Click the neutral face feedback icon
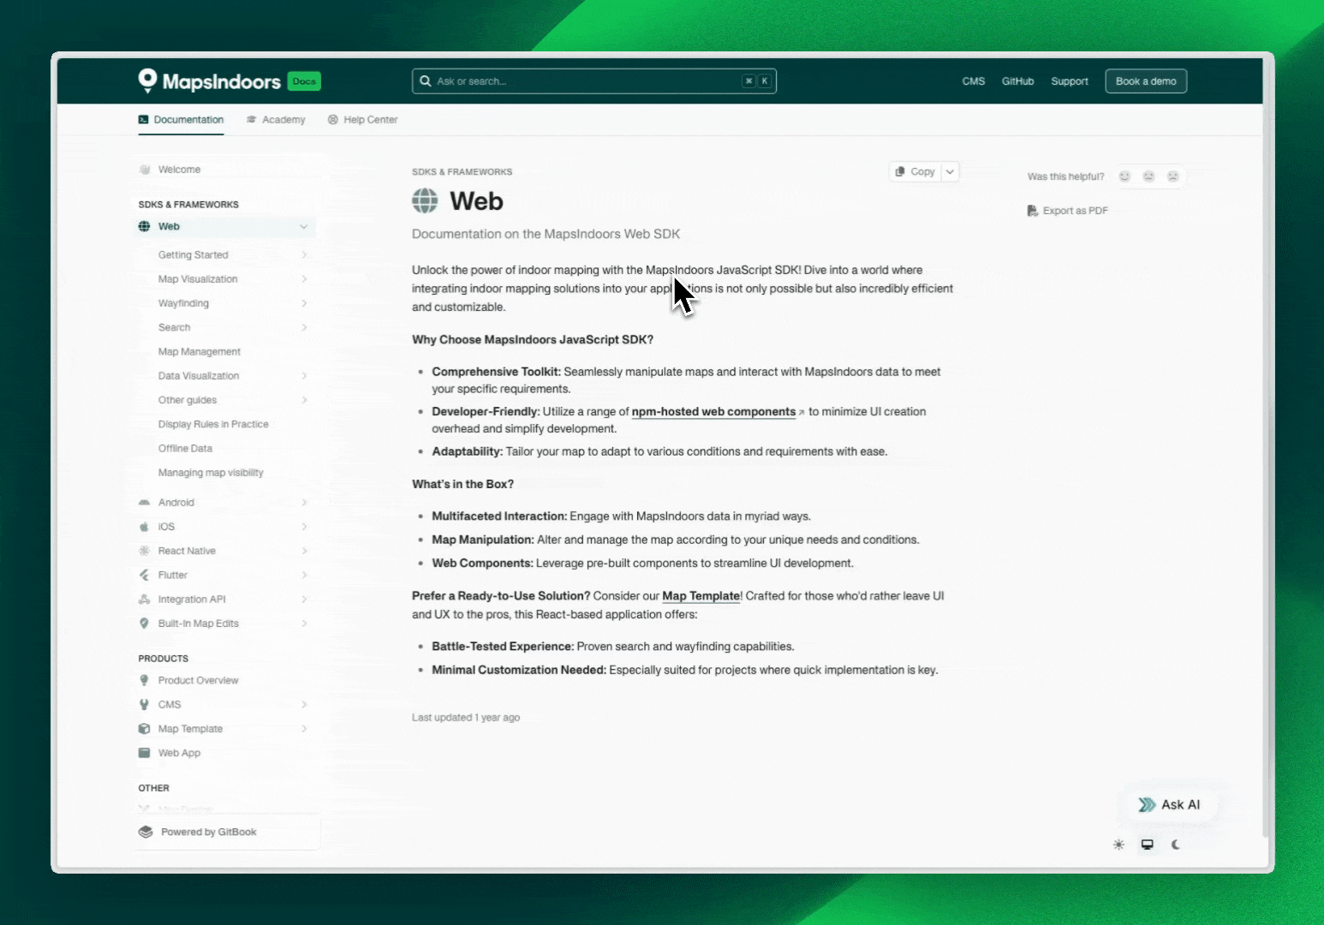The height and width of the screenshot is (925, 1324). click(x=1148, y=176)
